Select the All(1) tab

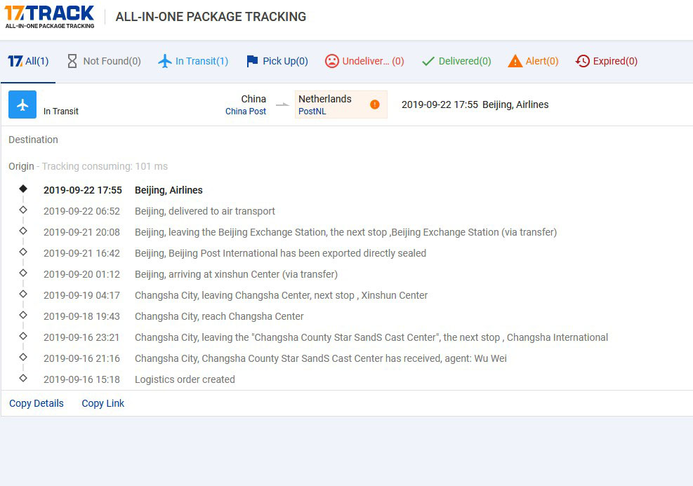tap(28, 61)
